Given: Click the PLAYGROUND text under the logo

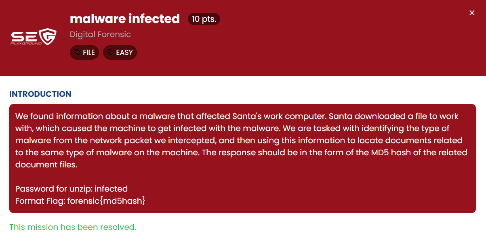Looking at the screenshot, I should [x=26, y=43].
